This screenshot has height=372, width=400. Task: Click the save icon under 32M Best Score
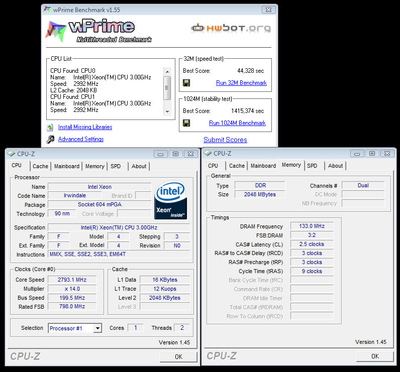pos(186,83)
